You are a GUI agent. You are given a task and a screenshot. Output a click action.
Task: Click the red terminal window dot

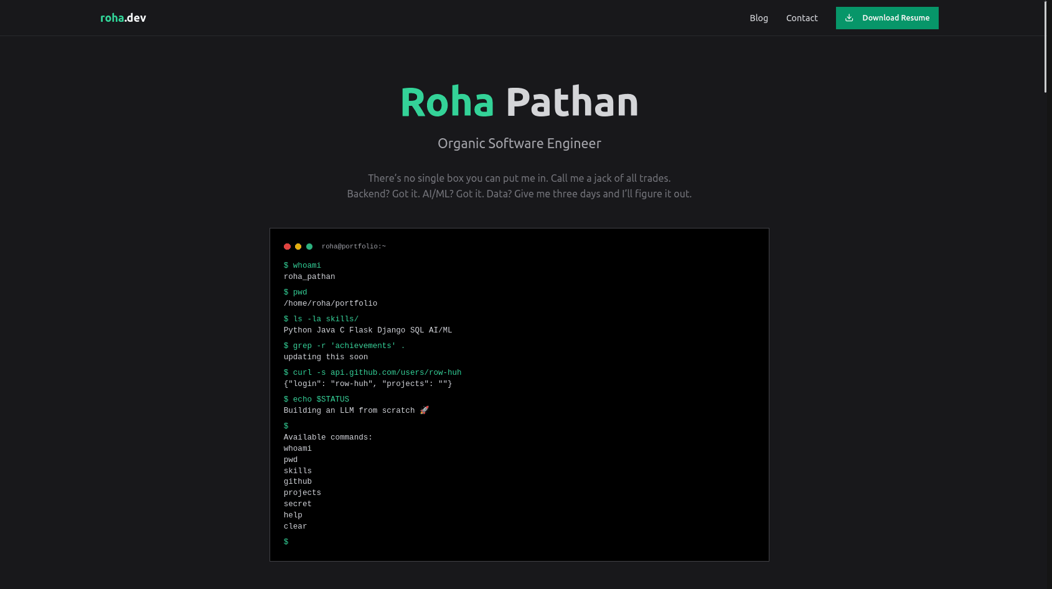287,247
